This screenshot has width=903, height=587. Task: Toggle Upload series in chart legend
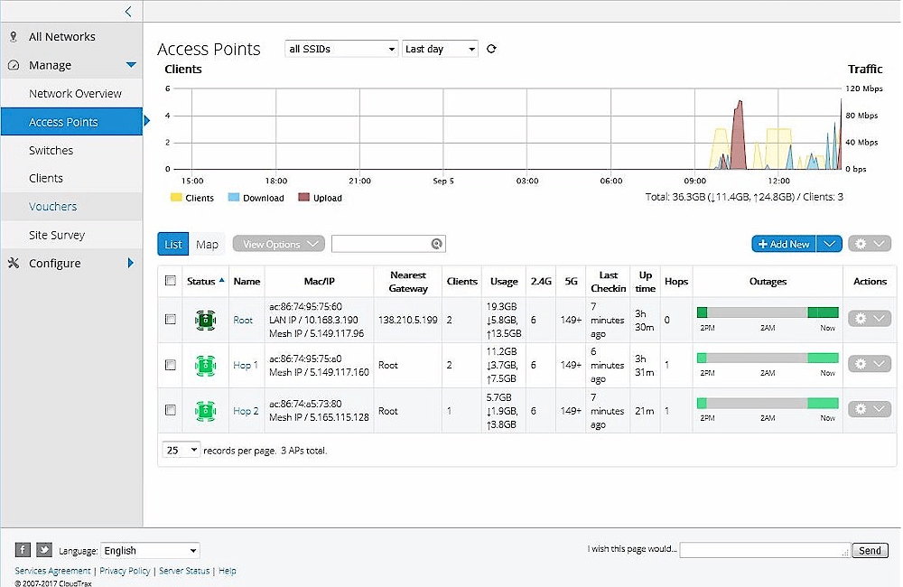point(321,198)
